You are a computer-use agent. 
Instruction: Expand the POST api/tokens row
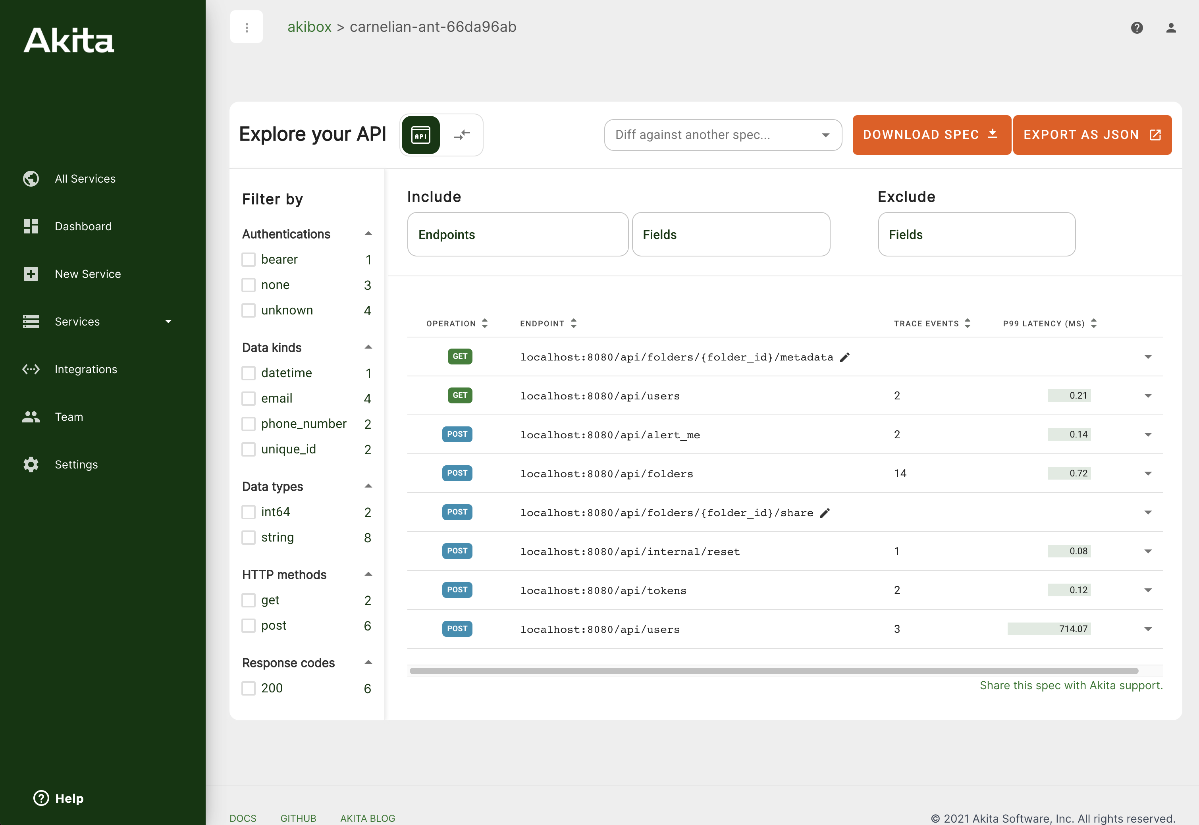pyautogui.click(x=1147, y=590)
